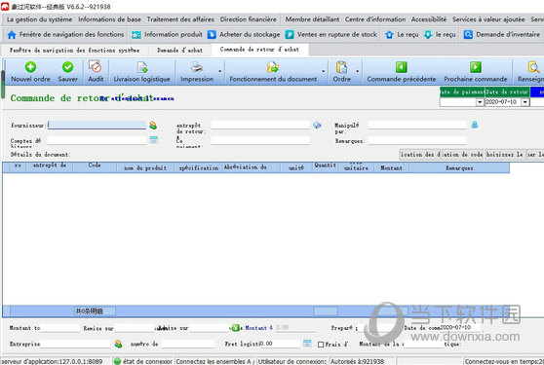
Task: Open the Accessibilité menu
Action: click(x=429, y=19)
